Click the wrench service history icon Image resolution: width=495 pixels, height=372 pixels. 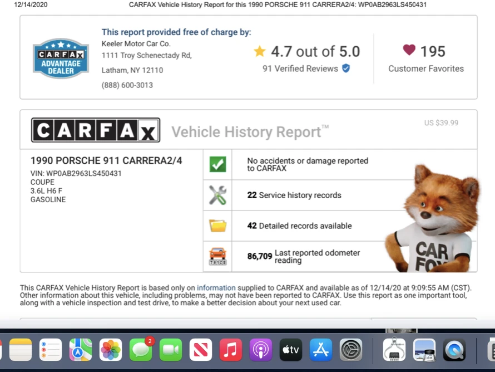click(x=217, y=195)
